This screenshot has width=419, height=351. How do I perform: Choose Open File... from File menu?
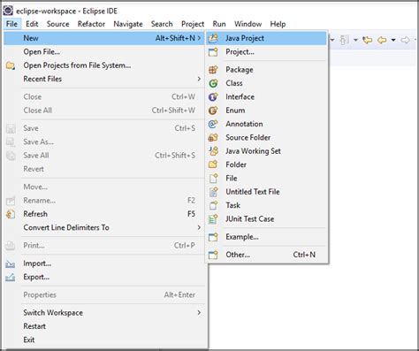[104, 52]
